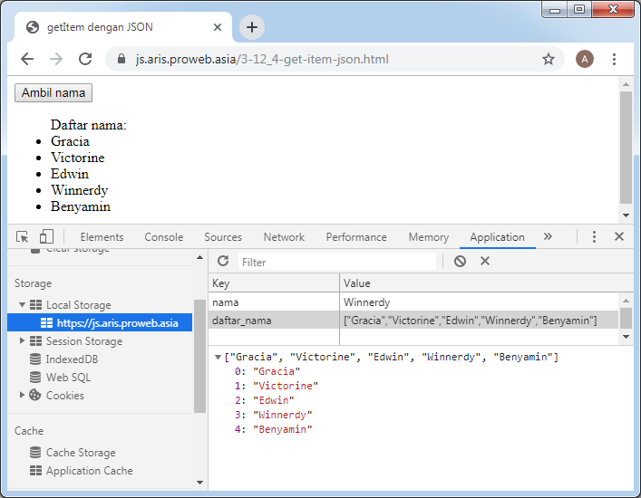Viewport: 641px width, 498px height.
Task: Switch to the Elements panel
Action: (x=102, y=237)
